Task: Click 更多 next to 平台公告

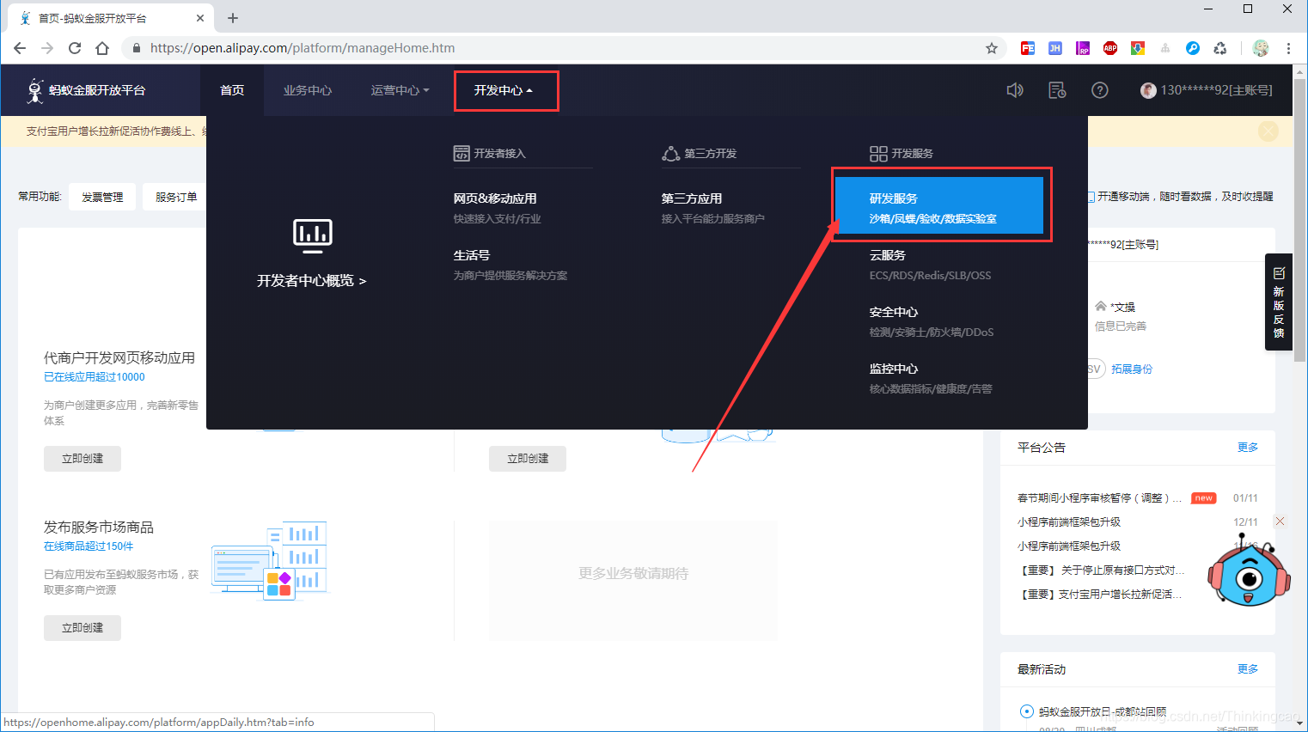Action: pyautogui.click(x=1248, y=448)
